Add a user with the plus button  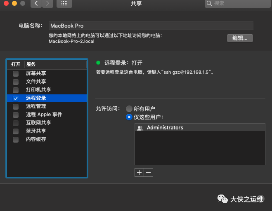coord(139,172)
